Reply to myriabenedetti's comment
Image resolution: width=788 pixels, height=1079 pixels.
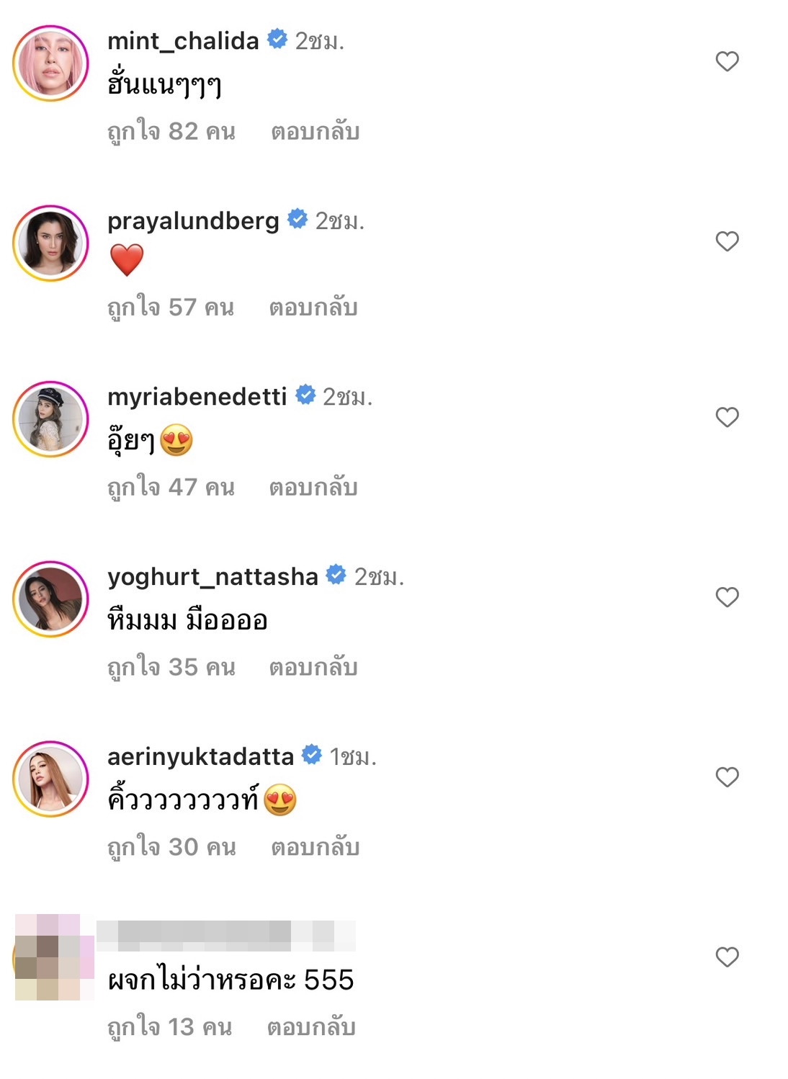[x=313, y=488]
